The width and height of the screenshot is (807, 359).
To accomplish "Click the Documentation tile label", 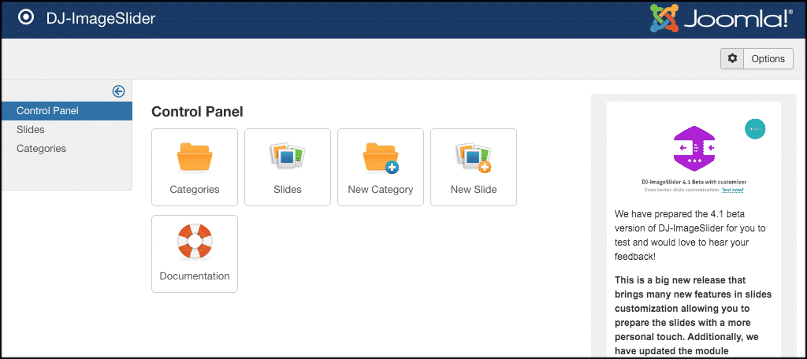I will pyautogui.click(x=195, y=276).
